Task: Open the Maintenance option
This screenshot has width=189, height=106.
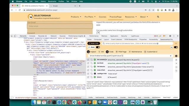Action: click(135, 52)
